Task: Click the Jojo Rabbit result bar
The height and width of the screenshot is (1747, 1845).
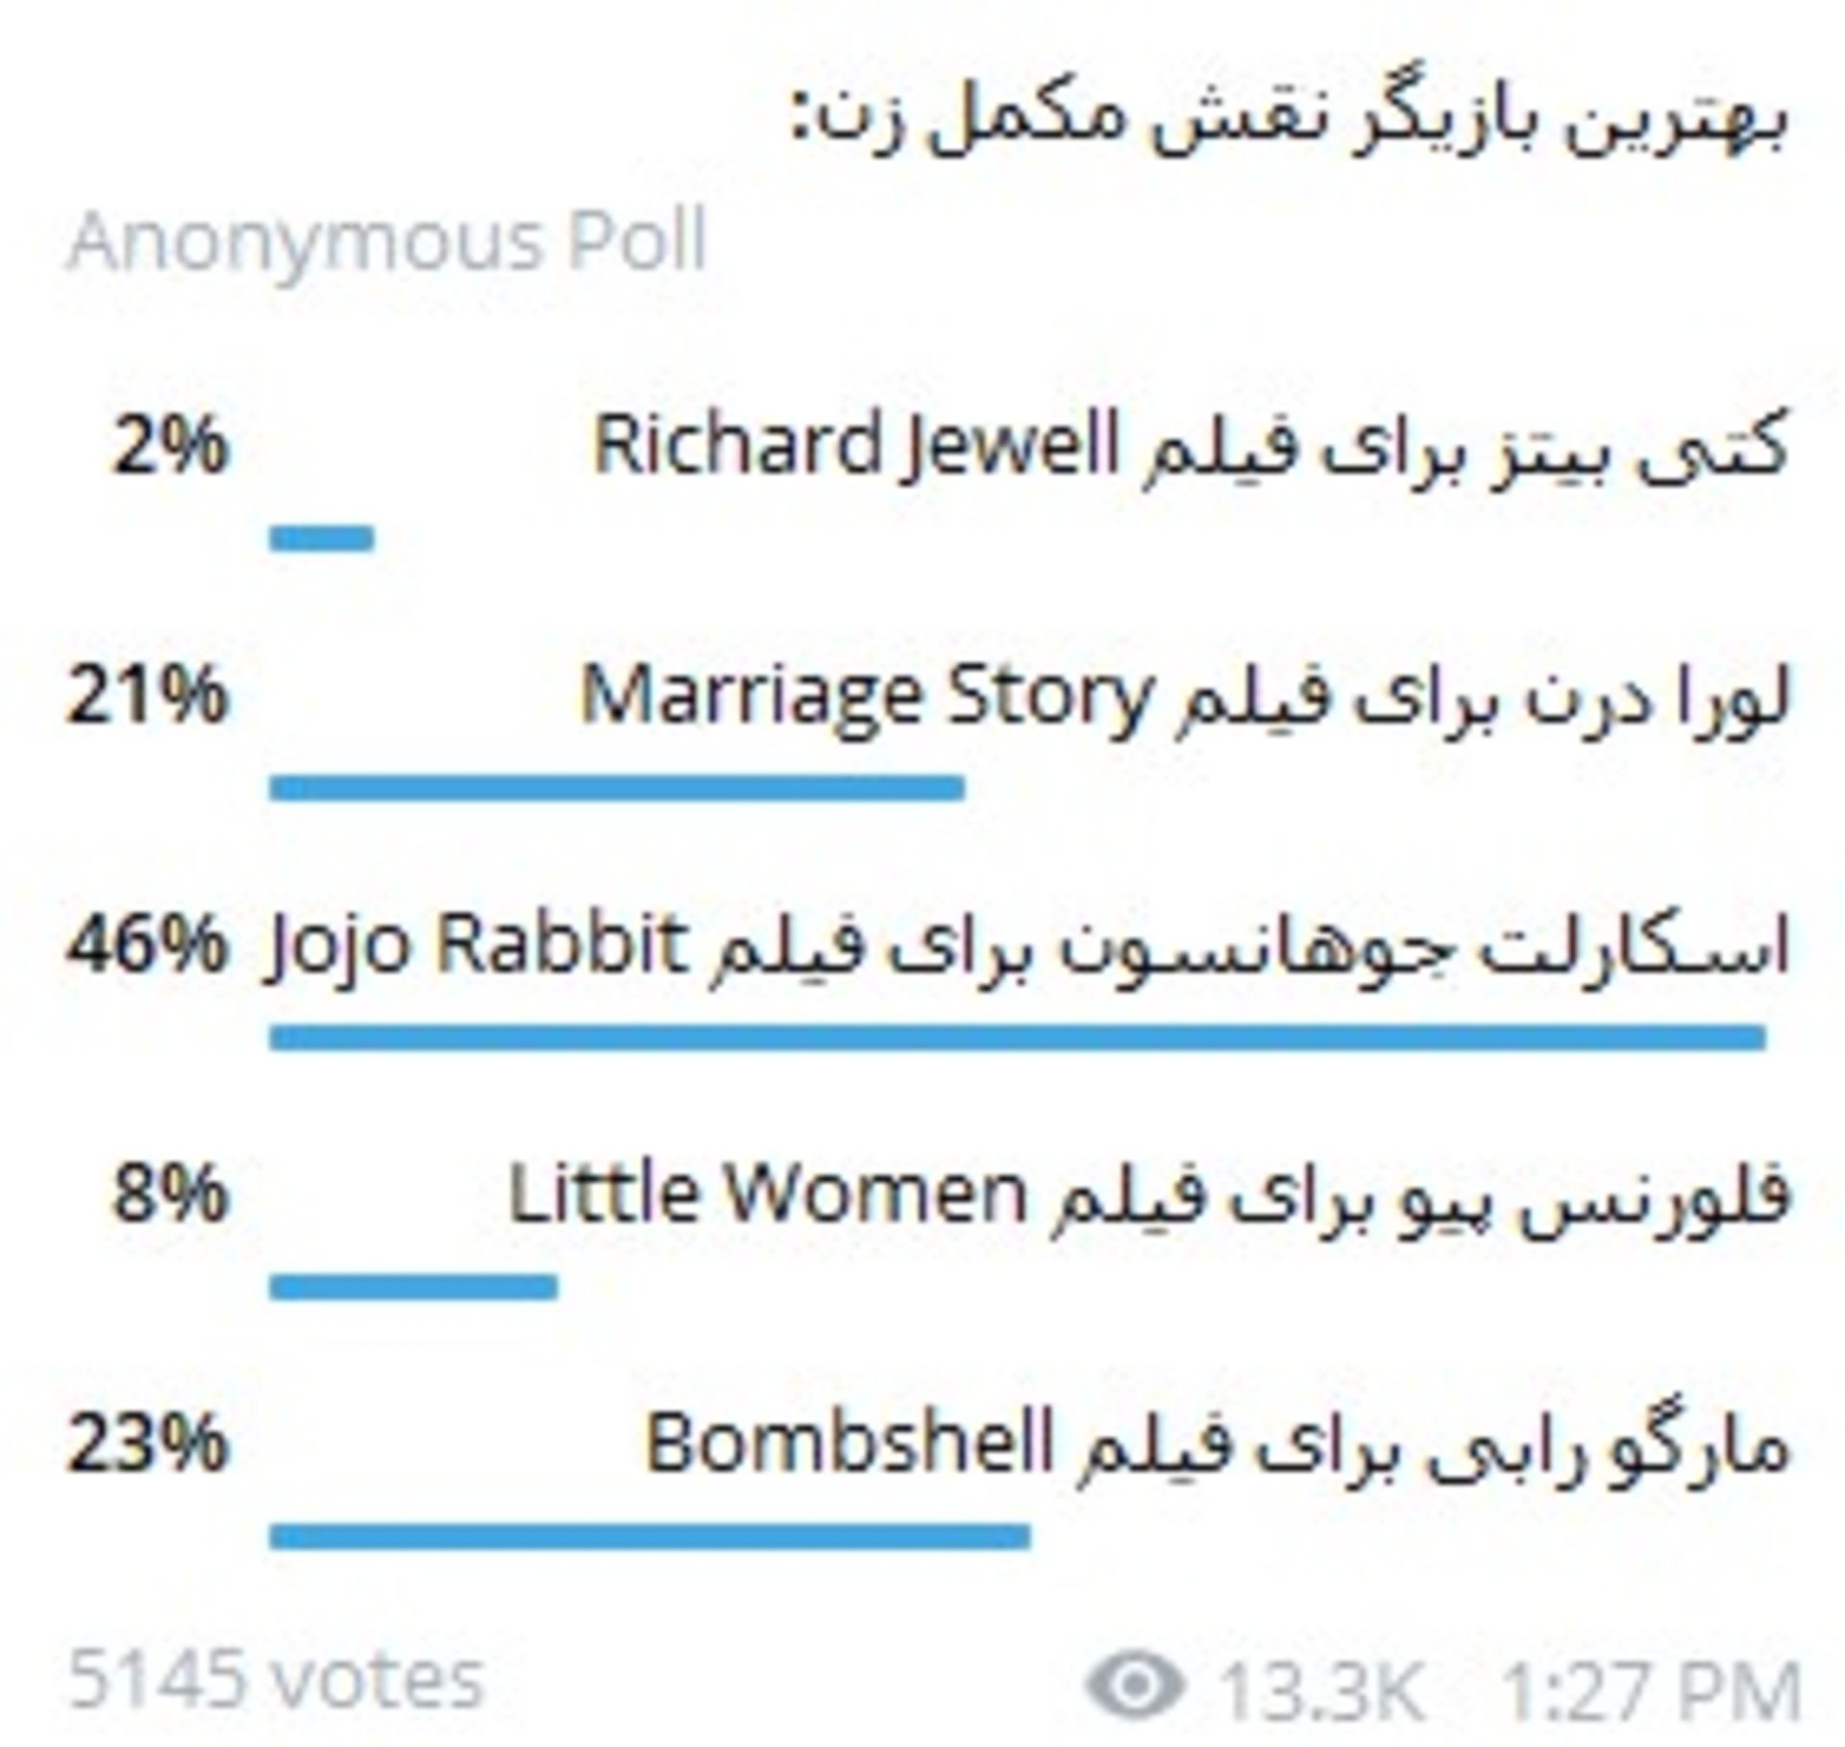Action: 1018,1038
